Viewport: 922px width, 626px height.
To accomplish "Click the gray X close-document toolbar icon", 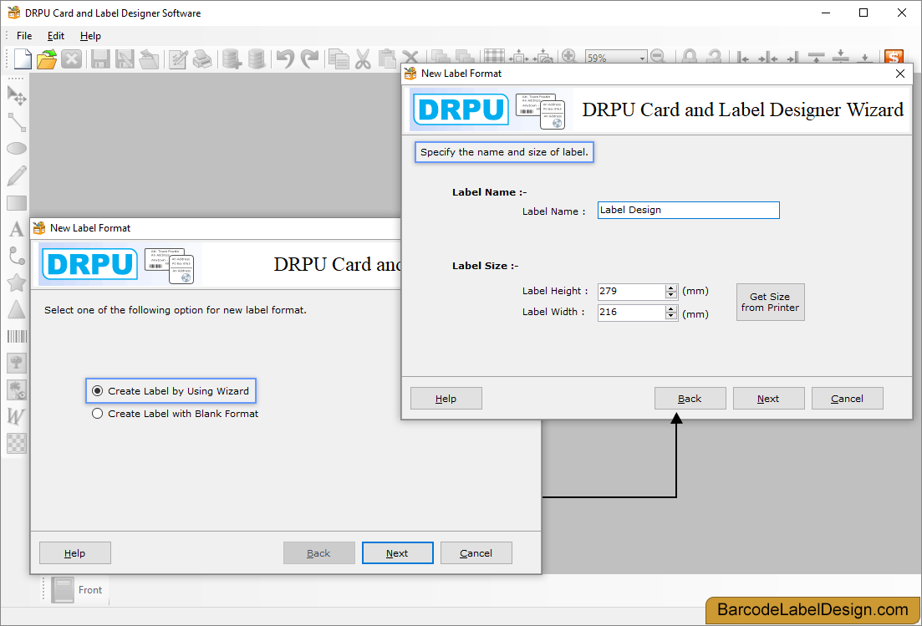I will point(71,59).
